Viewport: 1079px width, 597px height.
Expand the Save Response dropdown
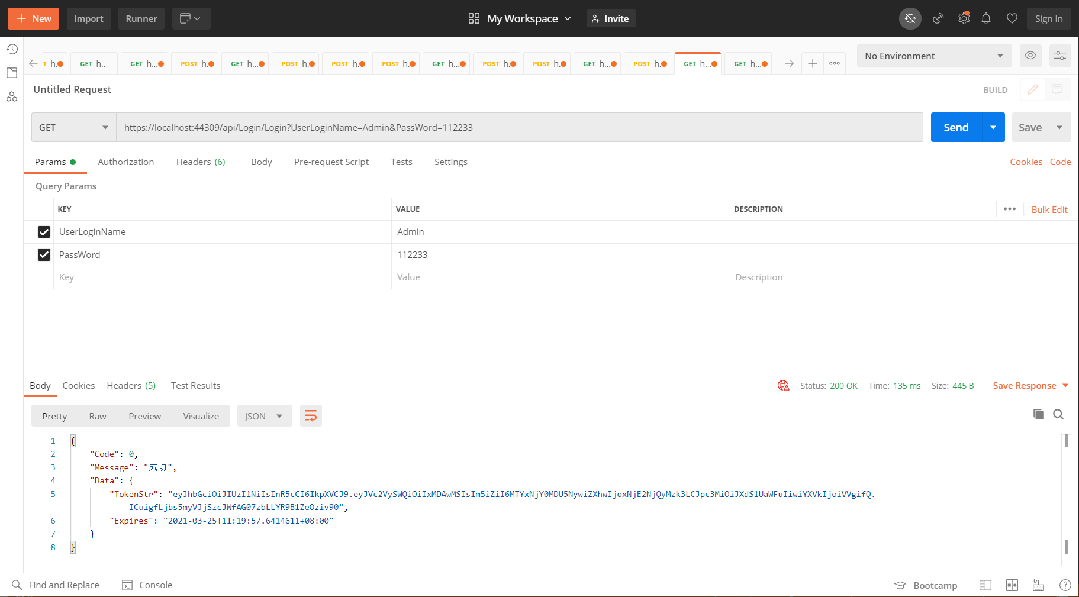click(1065, 385)
